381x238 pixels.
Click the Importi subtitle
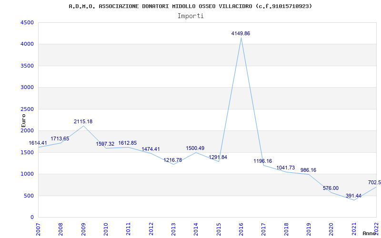tap(190, 16)
